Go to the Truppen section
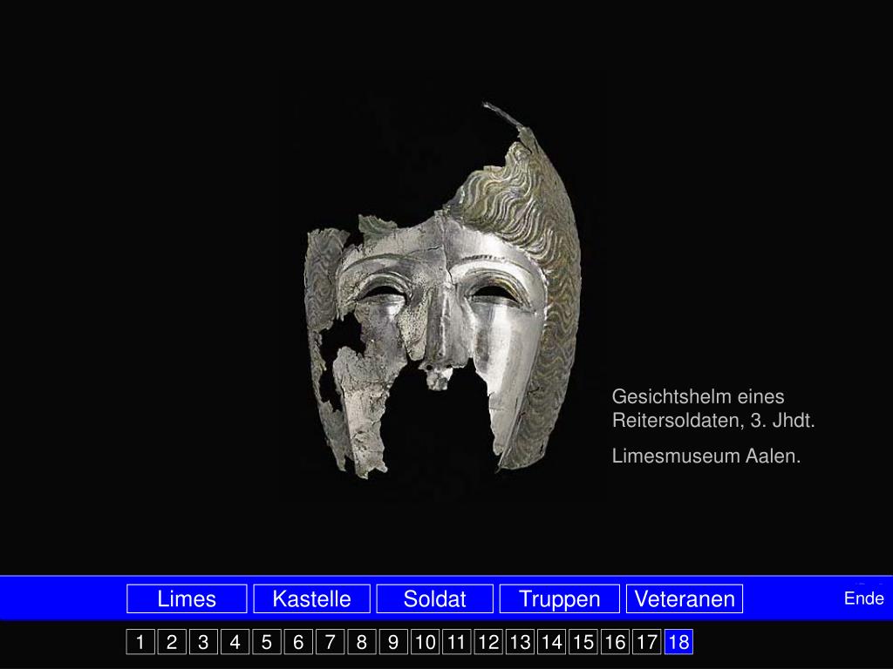Image resolution: width=893 pixels, height=669 pixels. [x=559, y=598]
